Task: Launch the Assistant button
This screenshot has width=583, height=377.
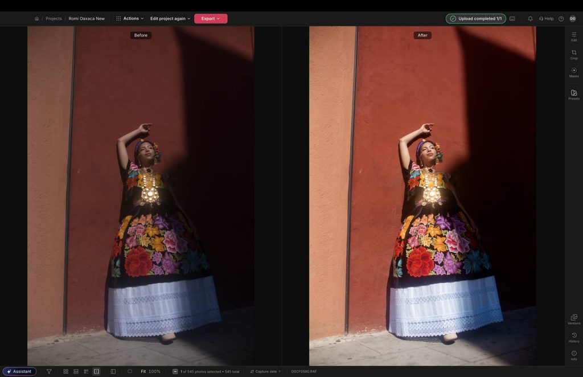Action: pos(19,371)
